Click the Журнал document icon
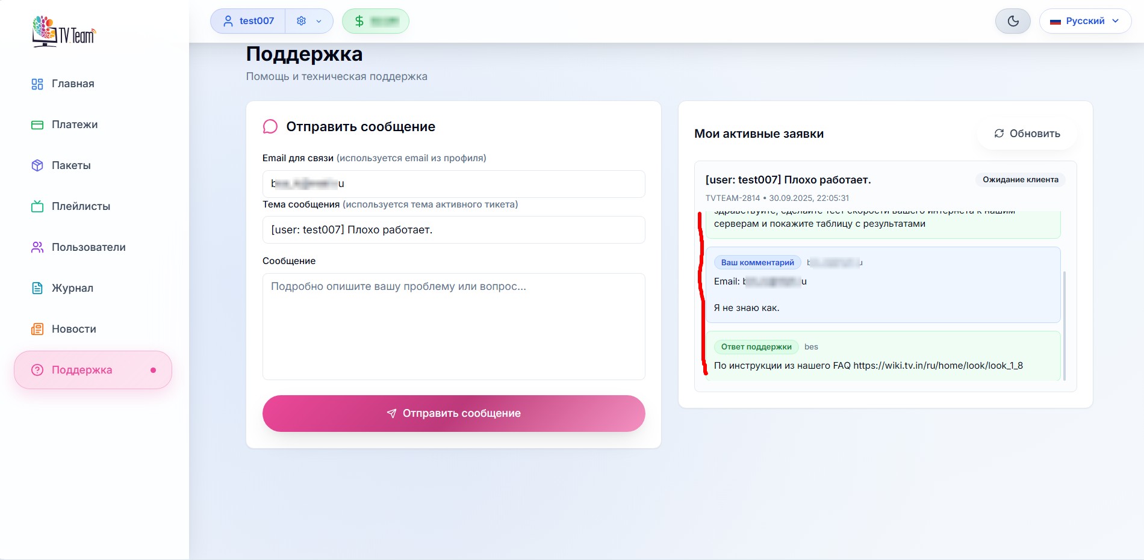1144x560 pixels. (37, 288)
